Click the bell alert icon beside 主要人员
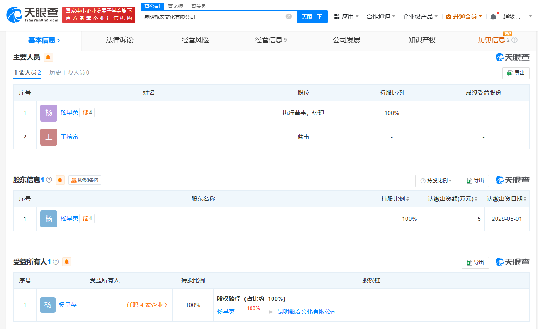 (48, 57)
